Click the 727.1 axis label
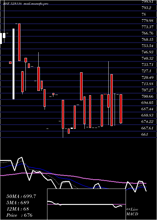Viewport: 157px width, 220px height. (146, 71)
